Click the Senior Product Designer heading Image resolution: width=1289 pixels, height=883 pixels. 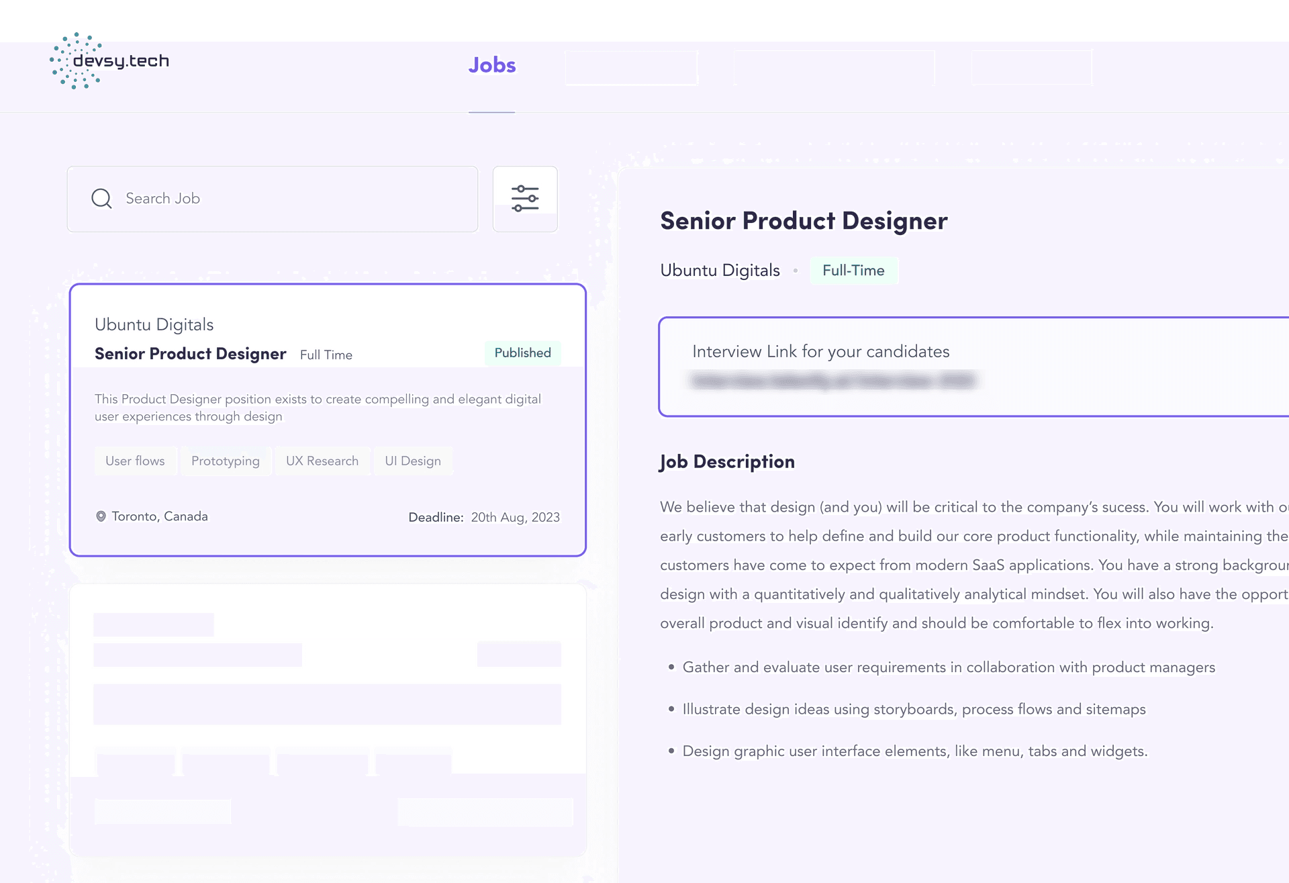(804, 221)
